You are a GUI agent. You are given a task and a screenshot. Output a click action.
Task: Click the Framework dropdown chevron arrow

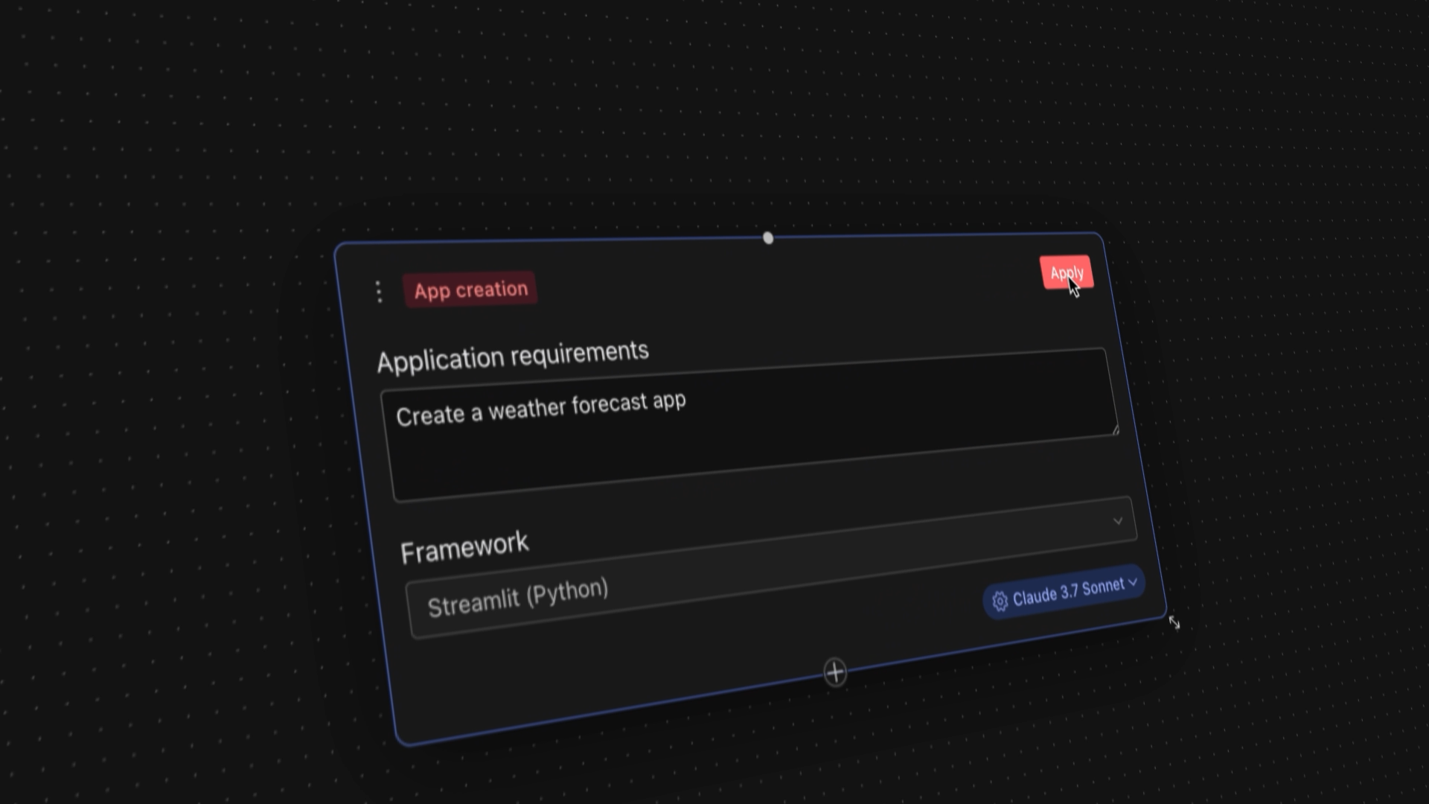(x=1117, y=521)
